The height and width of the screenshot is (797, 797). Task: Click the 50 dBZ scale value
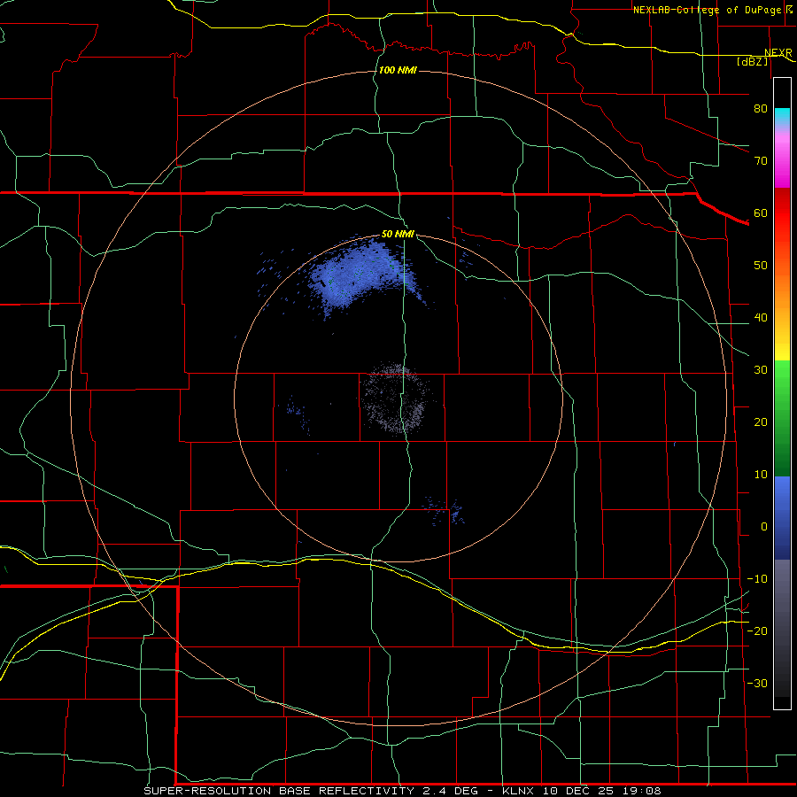(761, 266)
